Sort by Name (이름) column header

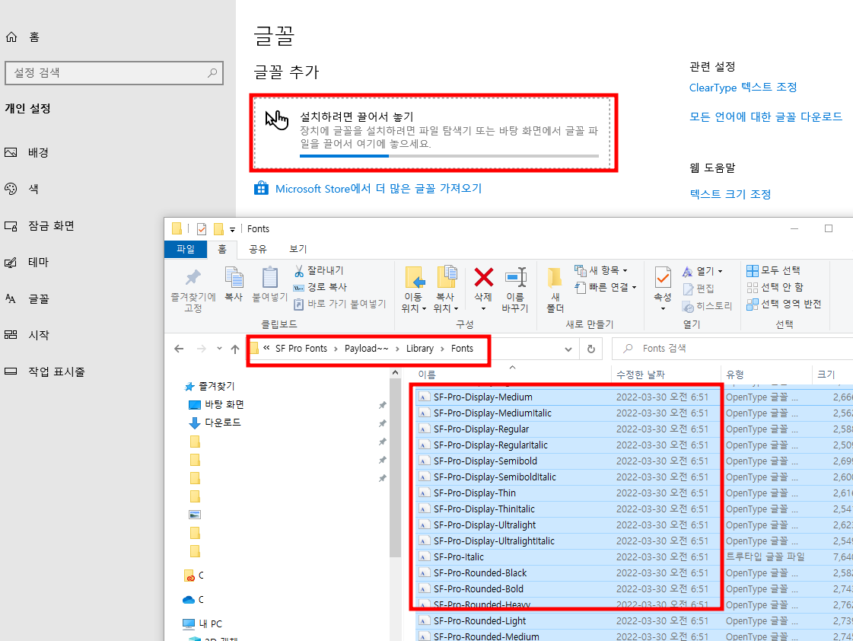coord(427,375)
